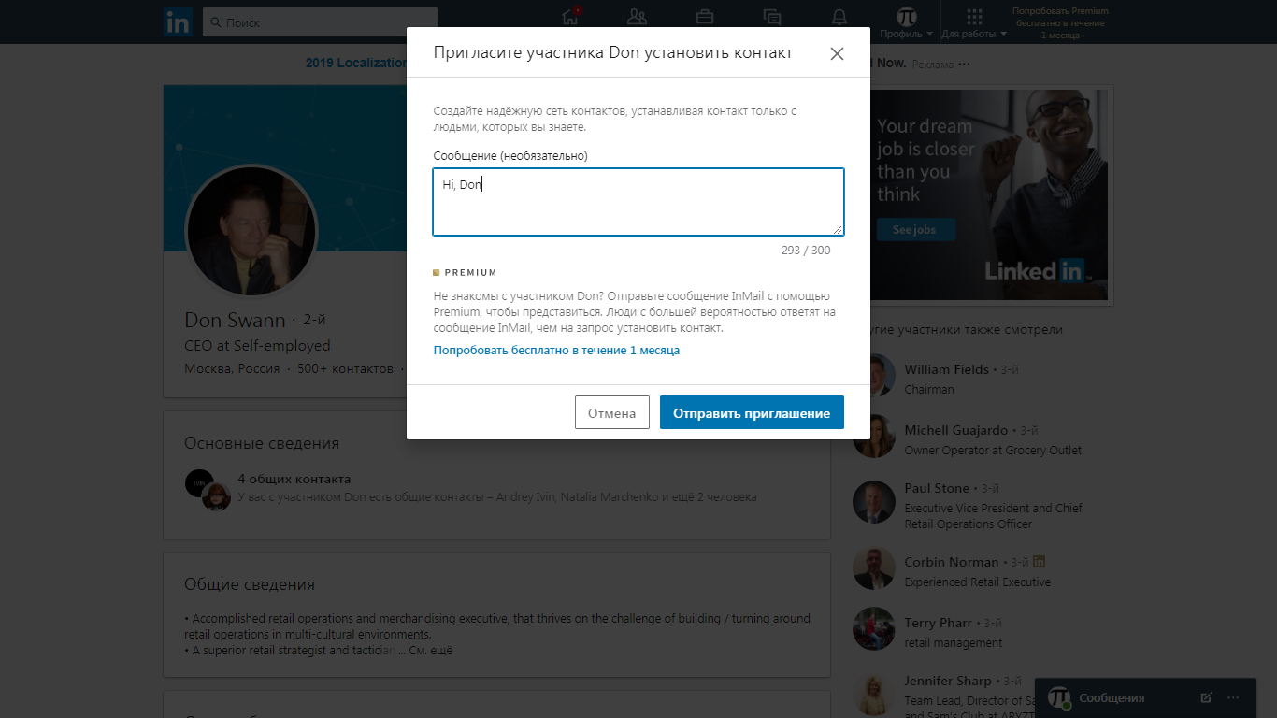Click Paul Stone's avatar photo
The height and width of the screenshot is (718, 1277).
tap(874, 502)
